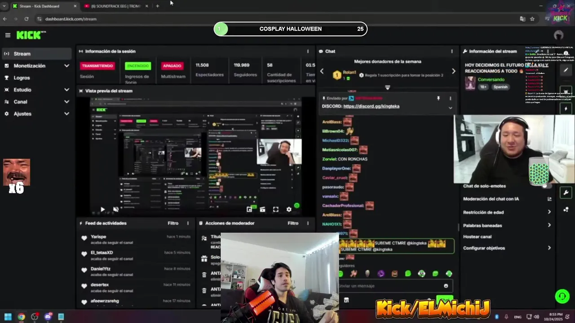Click the Spanish language tag
Image resolution: width=575 pixels, height=323 pixels.
point(500,87)
